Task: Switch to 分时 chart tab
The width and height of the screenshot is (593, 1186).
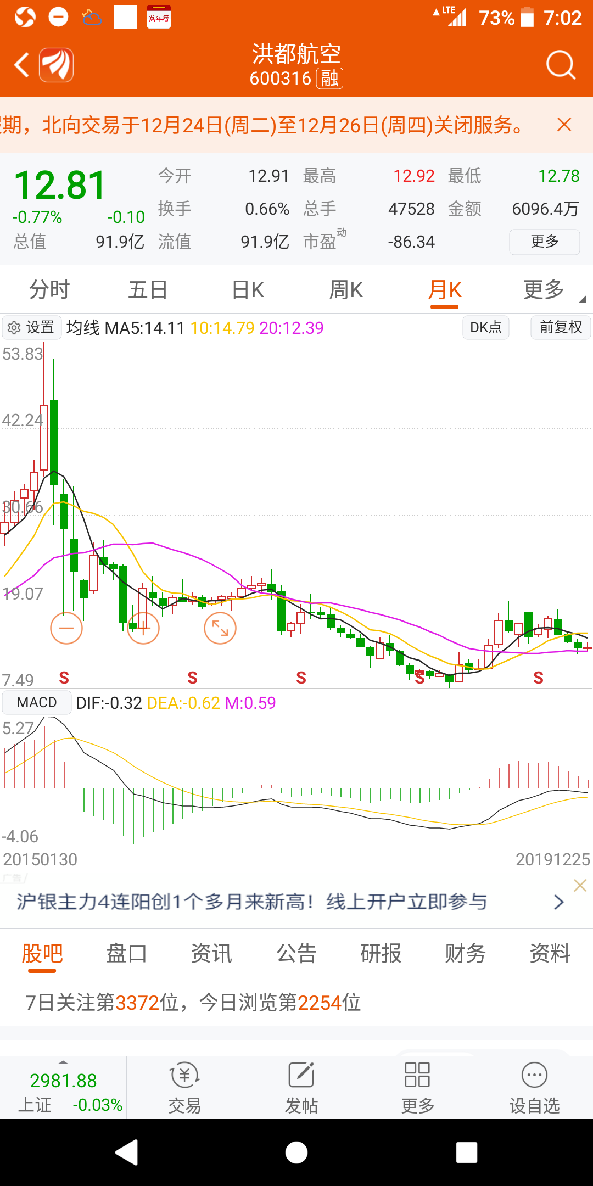Action: click(x=49, y=289)
